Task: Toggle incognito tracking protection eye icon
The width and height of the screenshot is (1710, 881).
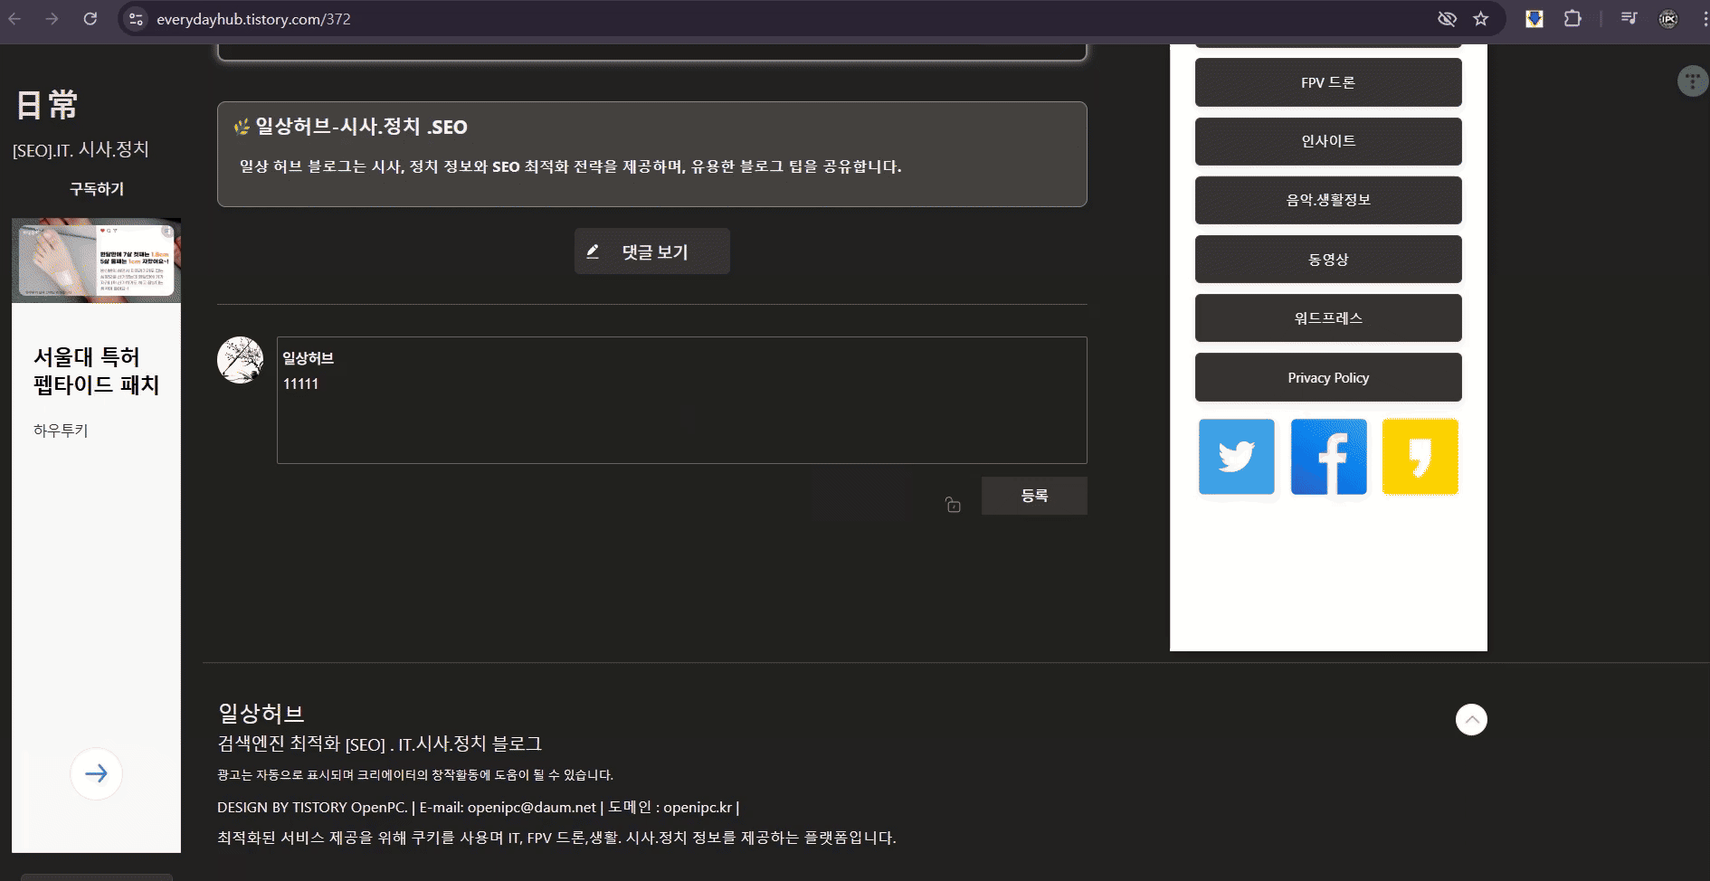Action: pyautogui.click(x=1446, y=18)
